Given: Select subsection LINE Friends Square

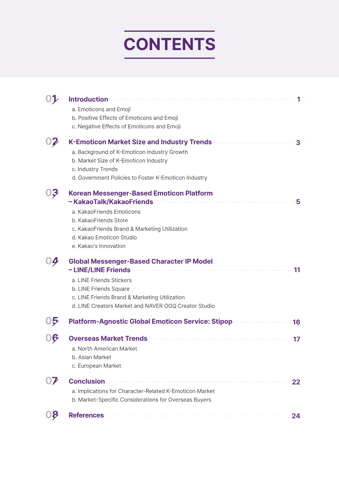Looking at the screenshot, I should [100, 289].
